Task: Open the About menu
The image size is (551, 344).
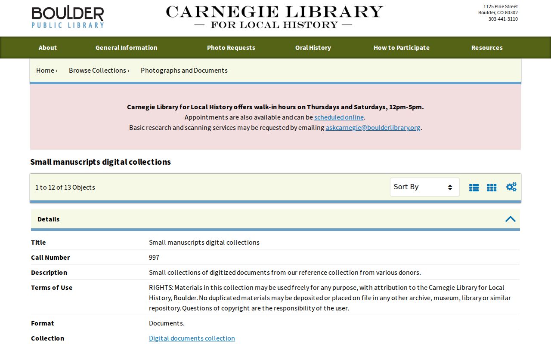Action: 48,48
